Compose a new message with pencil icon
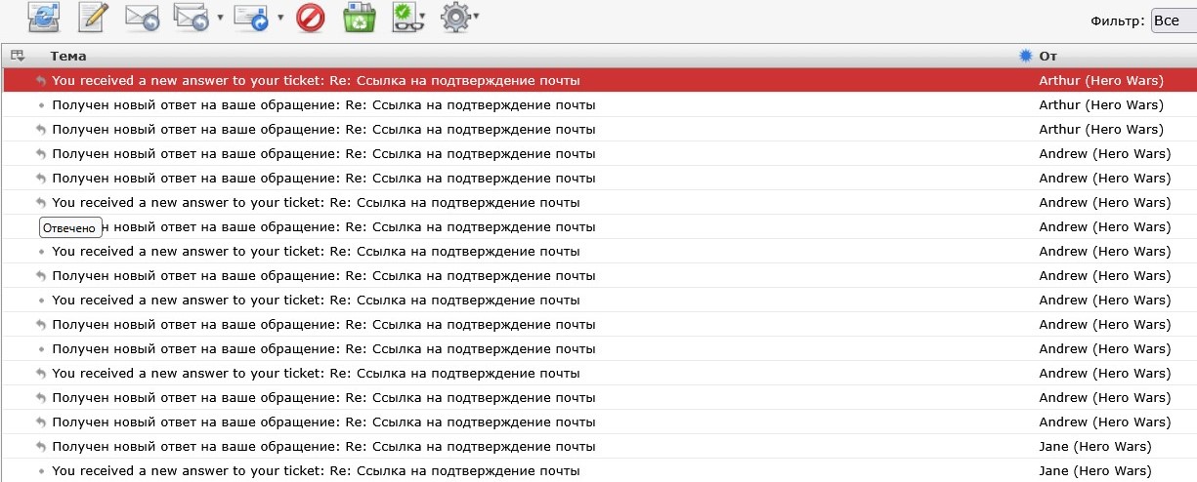This screenshot has height=482, width=1197. click(x=94, y=18)
